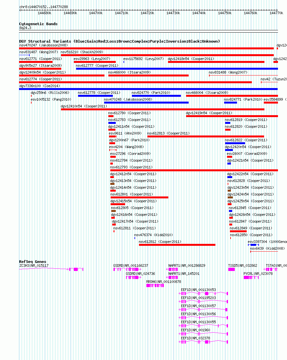Click the nsv470247 (Jakobsson2008) variant label
Viewport: 287px width, 360px height.
tap(44, 45)
